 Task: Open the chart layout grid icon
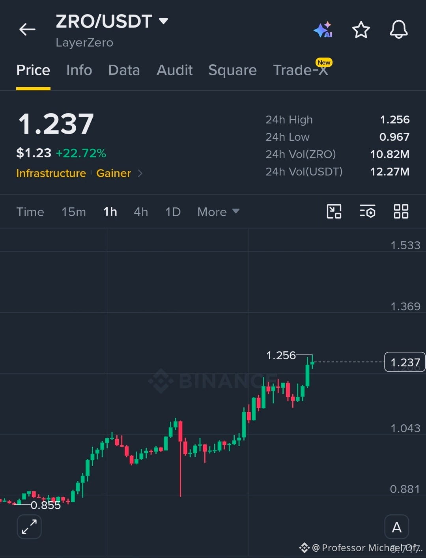tap(401, 211)
